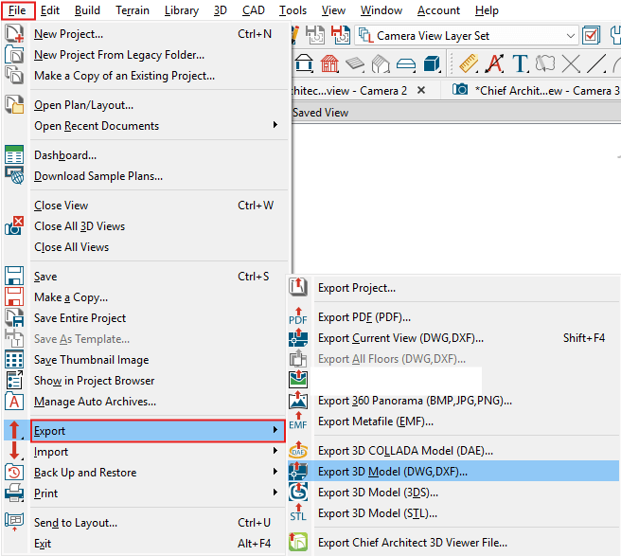
Task: Click the Export 360 Panorama icon
Action: 298,400
